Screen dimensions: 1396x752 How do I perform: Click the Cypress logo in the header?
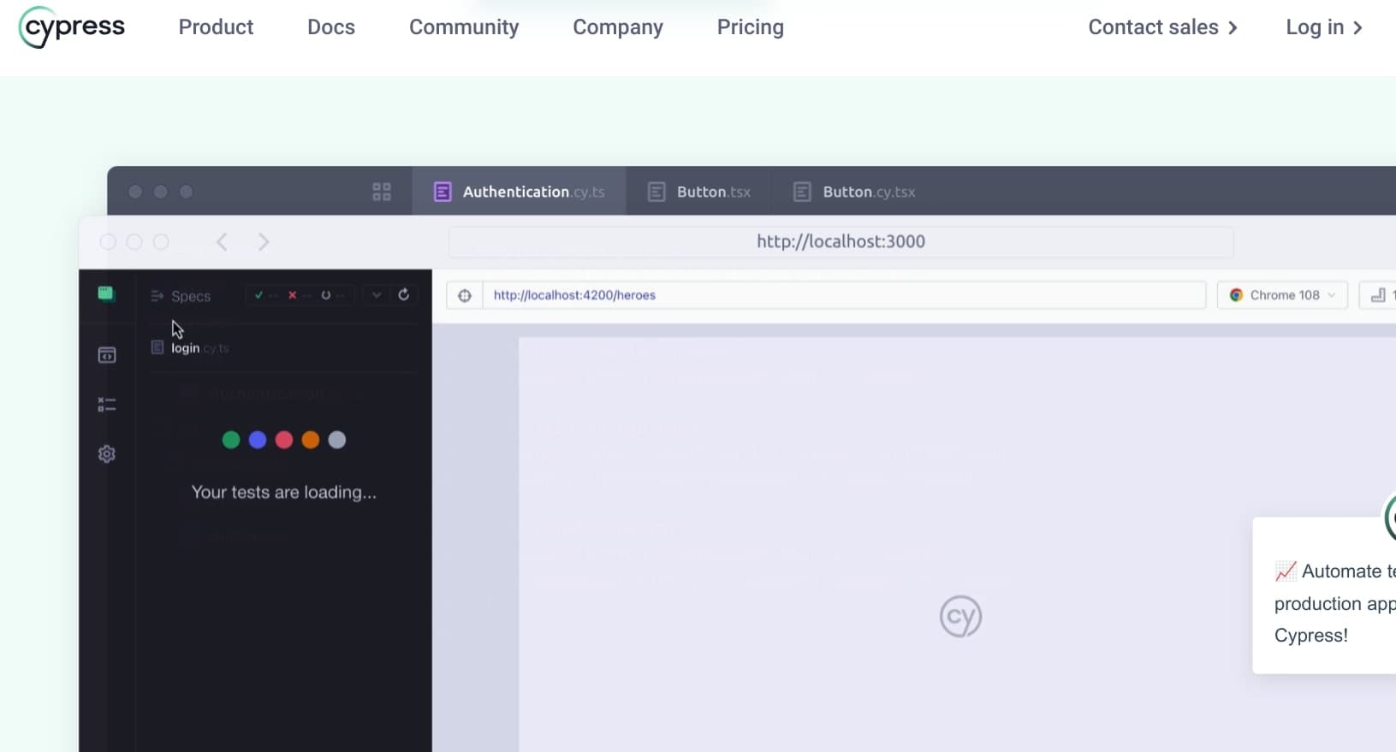click(72, 27)
